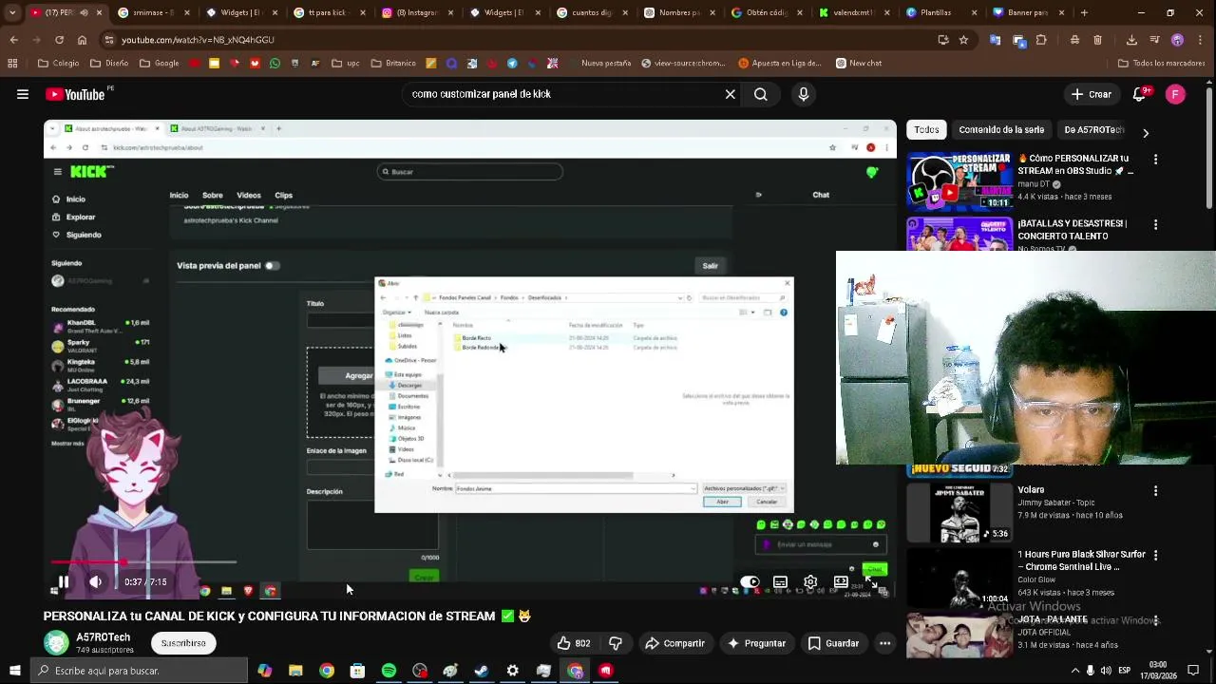The image size is (1216, 684).
Task: Show more filter chips with the arrow
Action: click(1145, 133)
